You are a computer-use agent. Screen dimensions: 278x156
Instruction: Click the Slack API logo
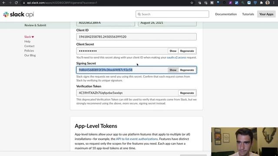pos(18,14)
